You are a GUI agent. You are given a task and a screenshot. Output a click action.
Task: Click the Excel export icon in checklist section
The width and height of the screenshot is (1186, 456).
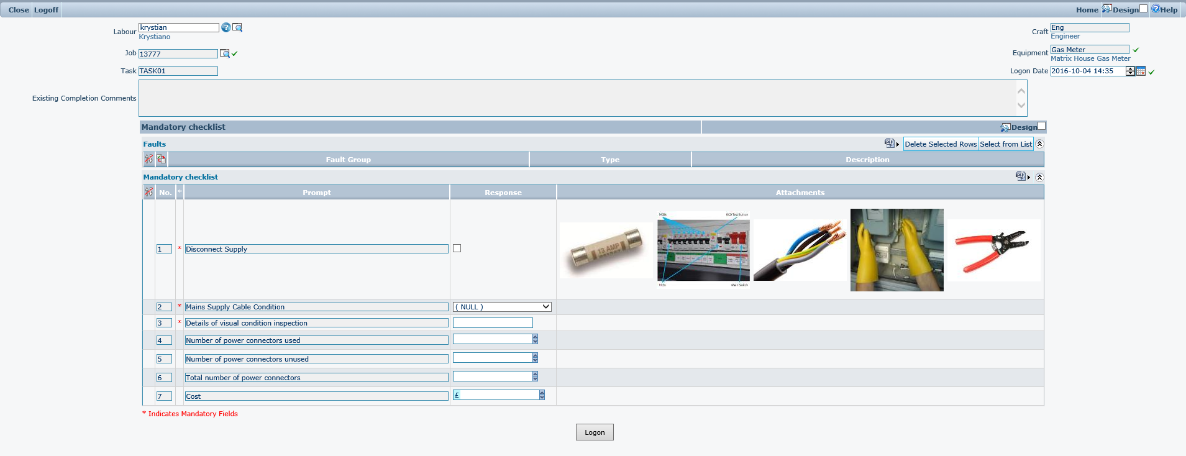[x=1020, y=176]
